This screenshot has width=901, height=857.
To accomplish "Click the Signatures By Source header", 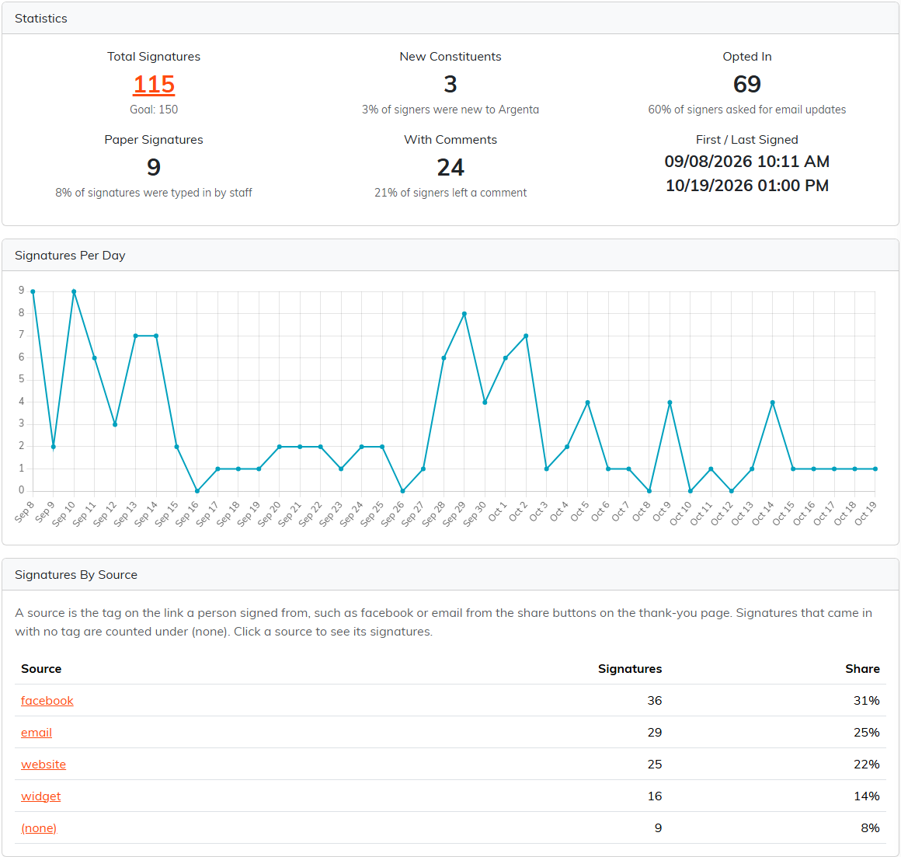I will point(450,575).
